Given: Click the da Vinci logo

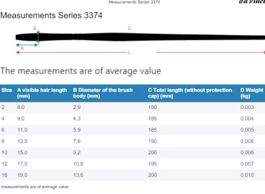Looking at the screenshot, I should point(252,2).
